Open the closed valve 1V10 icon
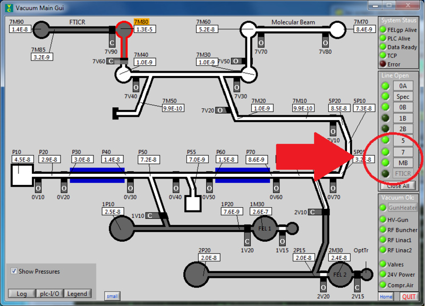This screenshot has height=306, width=425. pyautogui.click(x=150, y=216)
